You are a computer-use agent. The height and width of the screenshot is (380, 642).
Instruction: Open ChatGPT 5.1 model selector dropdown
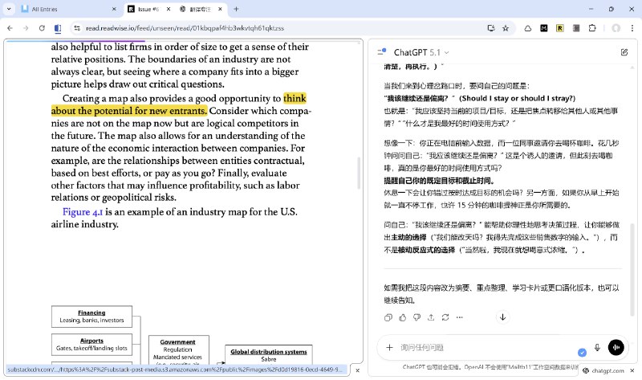click(421, 52)
